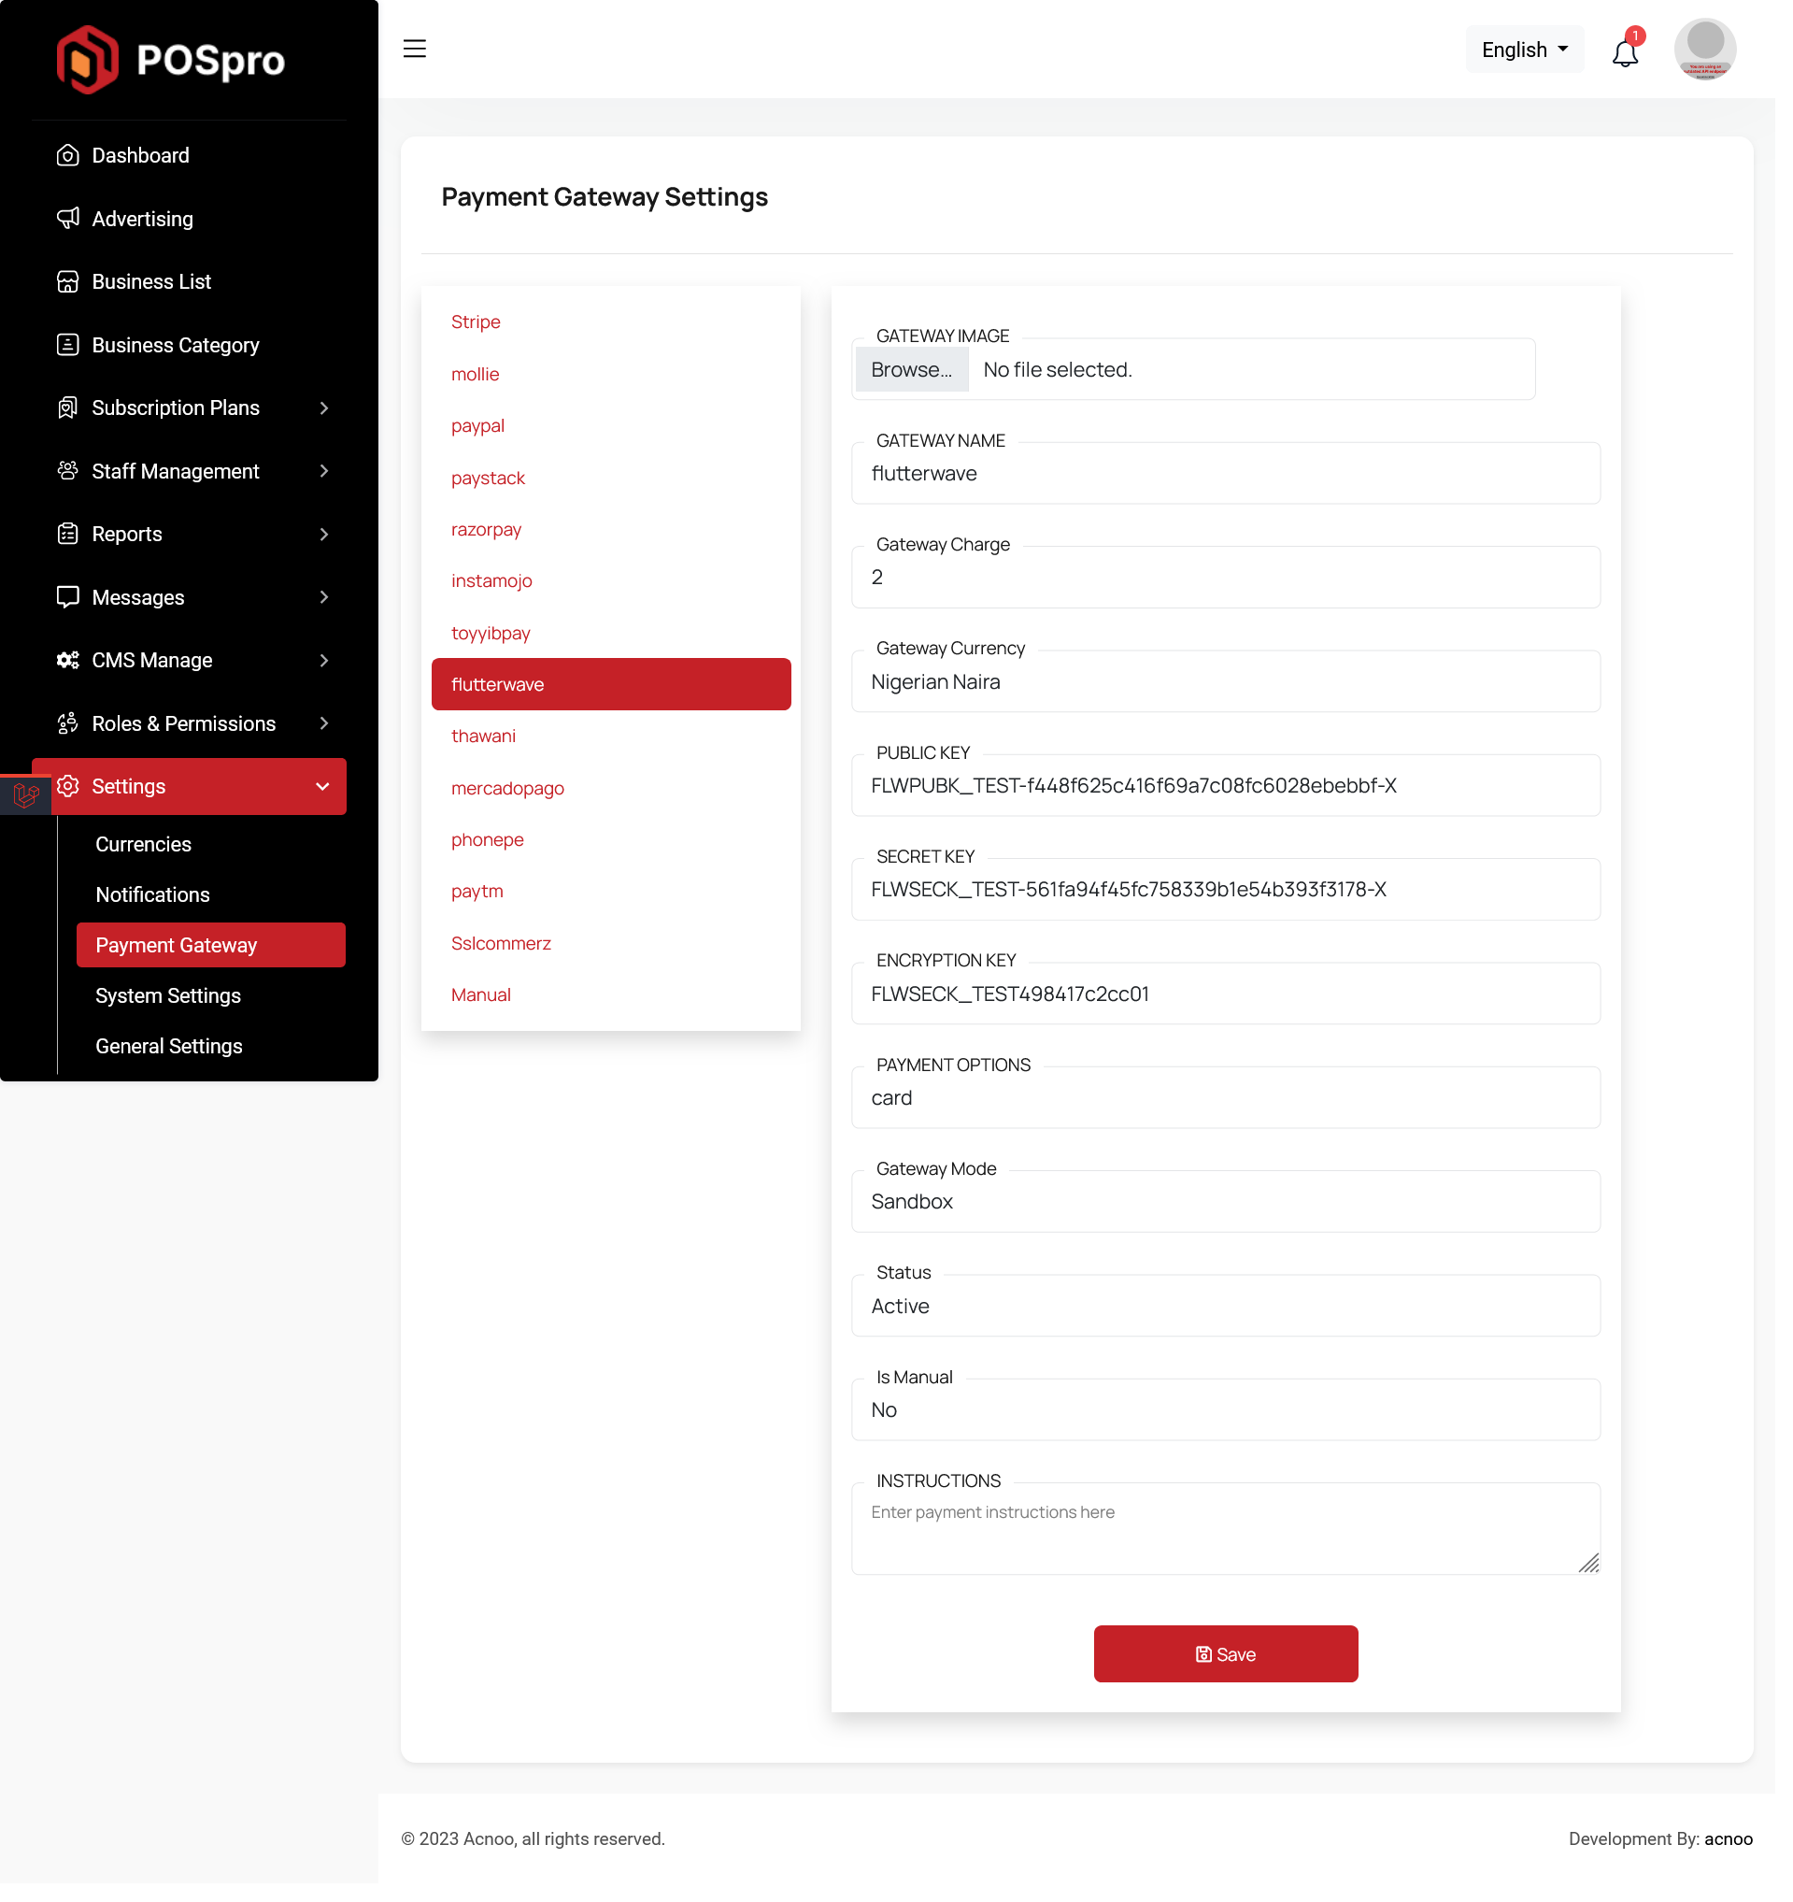Viewport: 1793px width, 1902px height.
Task: Open the Status Active selector
Action: [x=1224, y=1306]
